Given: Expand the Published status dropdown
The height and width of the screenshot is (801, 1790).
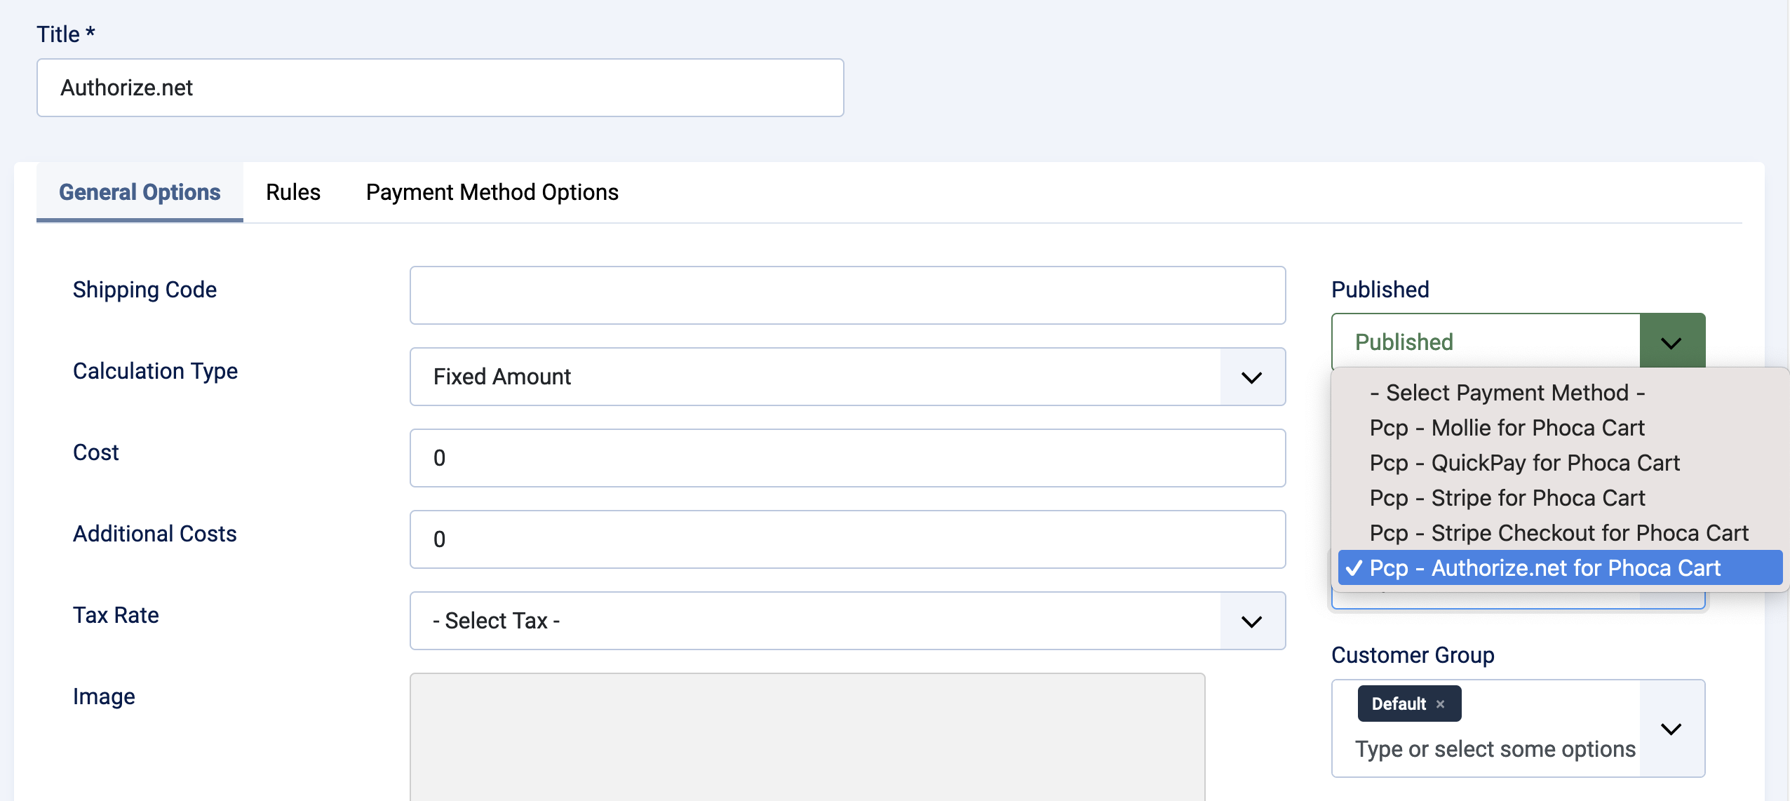Looking at the screenshot, I should (1671, 342).
